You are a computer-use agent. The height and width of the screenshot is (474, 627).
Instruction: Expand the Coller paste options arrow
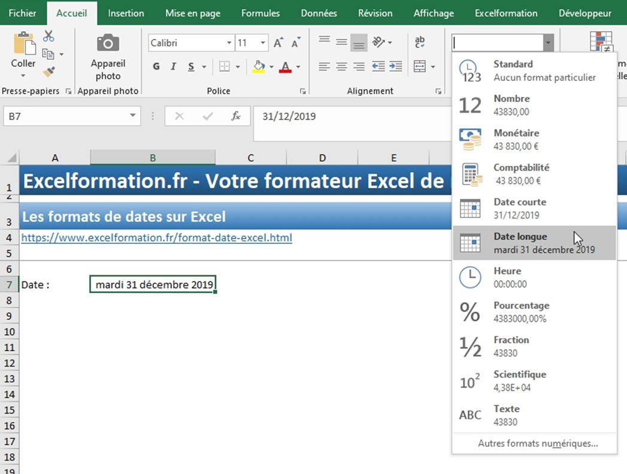click(x=23, y=75)
